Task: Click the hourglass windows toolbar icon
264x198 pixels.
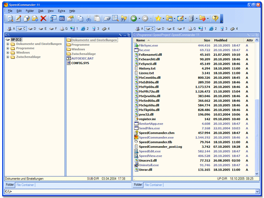Action: click(x=53, y=18)
